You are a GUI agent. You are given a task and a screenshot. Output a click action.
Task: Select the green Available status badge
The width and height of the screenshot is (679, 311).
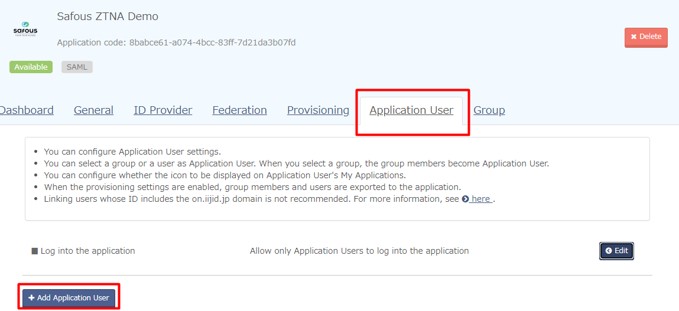(x=31, y=67)
